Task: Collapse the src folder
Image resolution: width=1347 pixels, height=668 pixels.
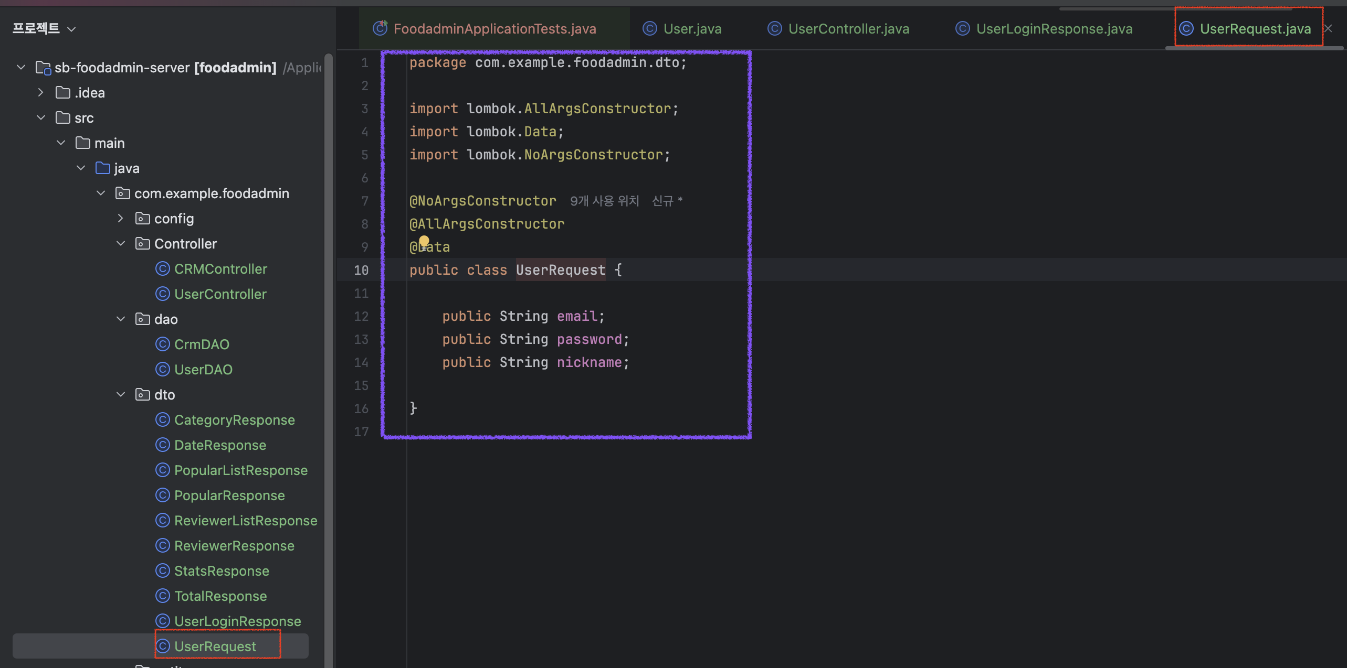Action: click(x=41, y=117)
